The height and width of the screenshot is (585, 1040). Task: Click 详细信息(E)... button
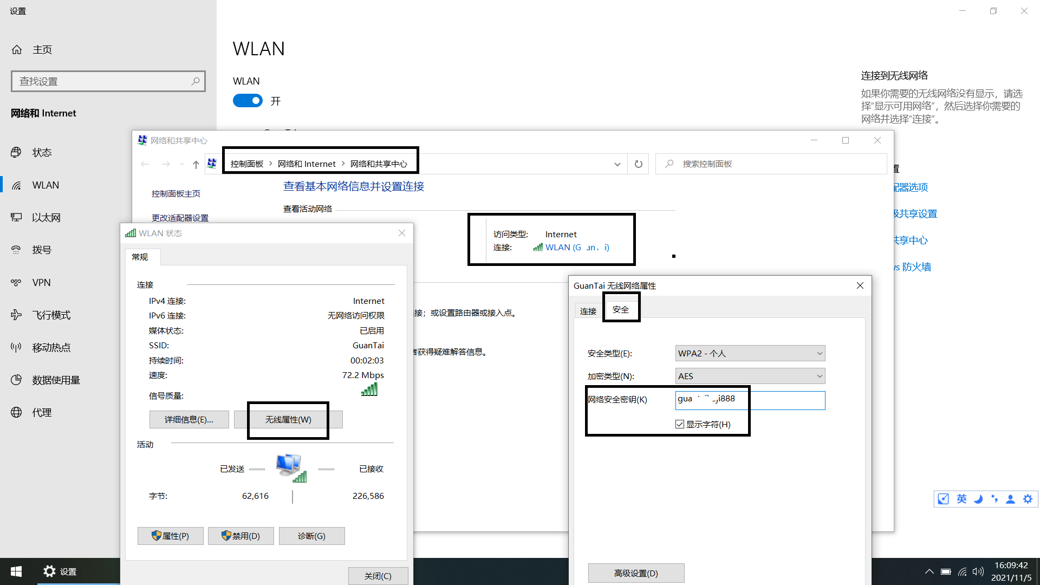click(x=189, y=419)
